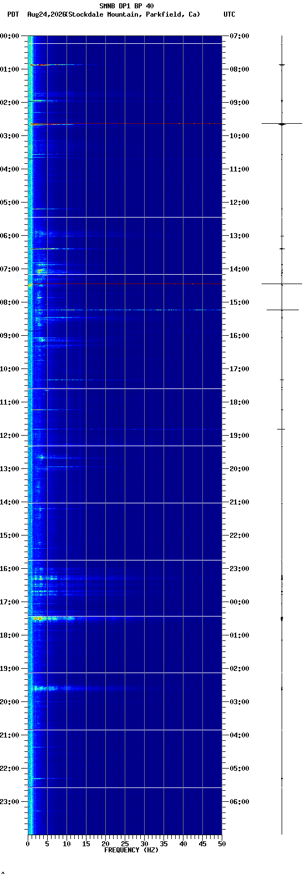
Task: Click the red broadband event line near 02:40 PDT
Action: 125,124
